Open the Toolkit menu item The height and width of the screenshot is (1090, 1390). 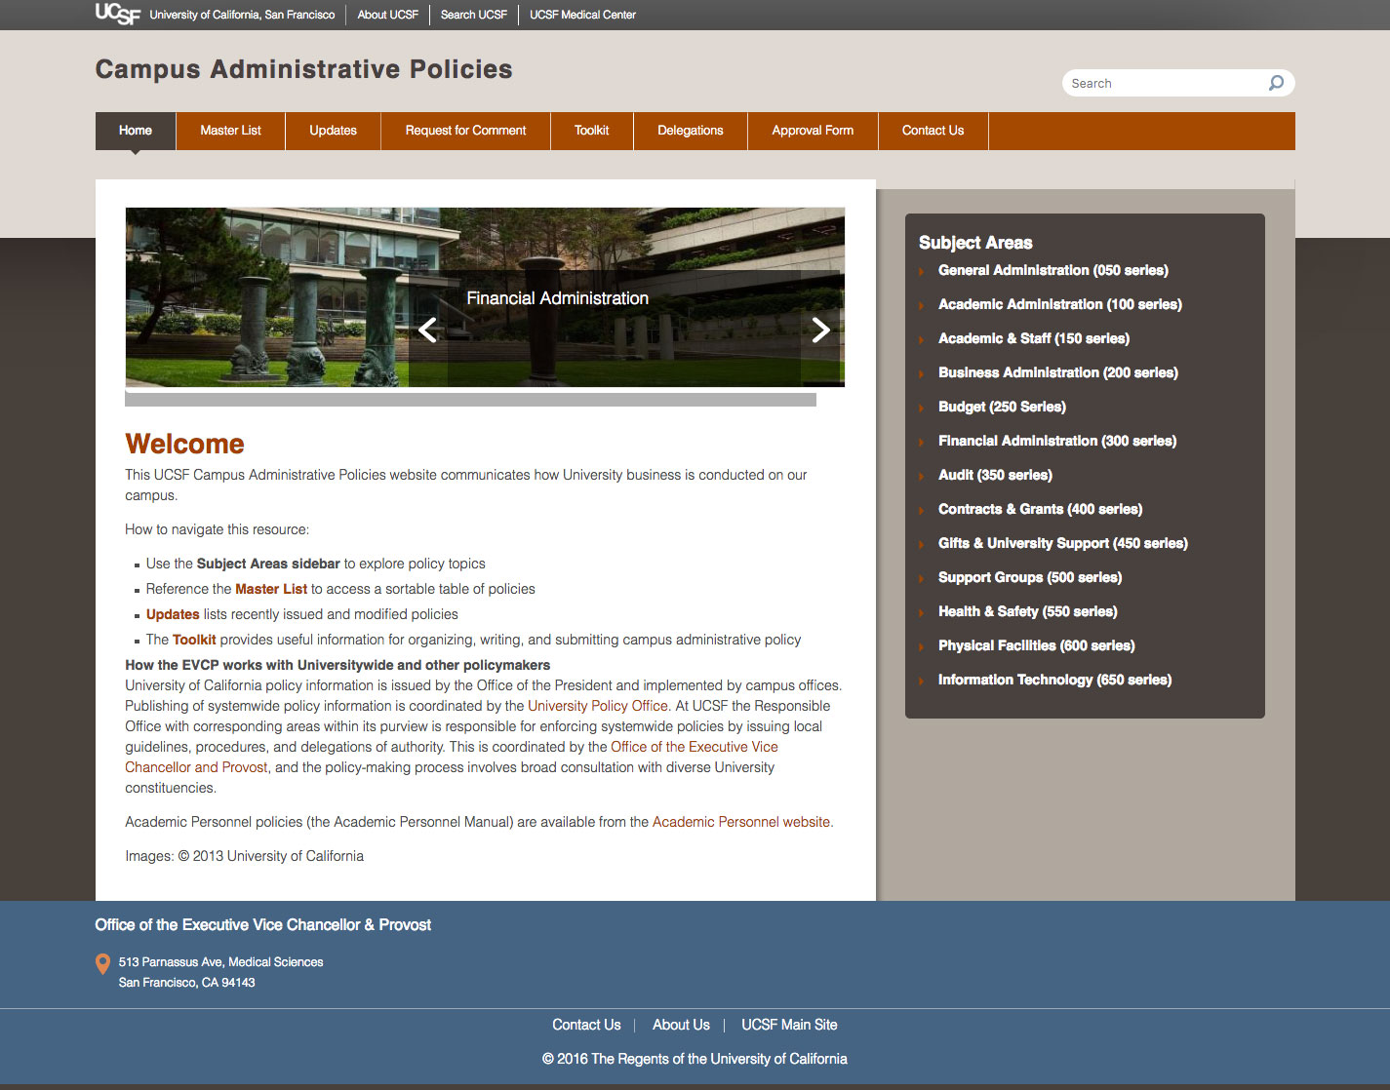click(x=591, y=131)
